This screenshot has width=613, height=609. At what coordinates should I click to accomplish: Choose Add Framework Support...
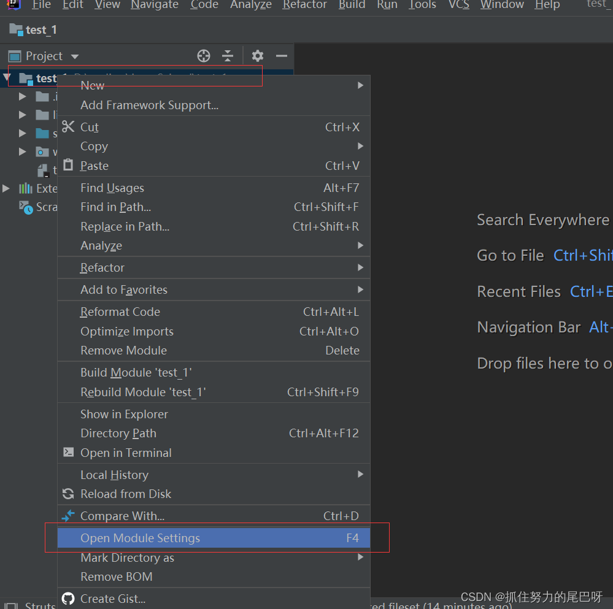214,105
